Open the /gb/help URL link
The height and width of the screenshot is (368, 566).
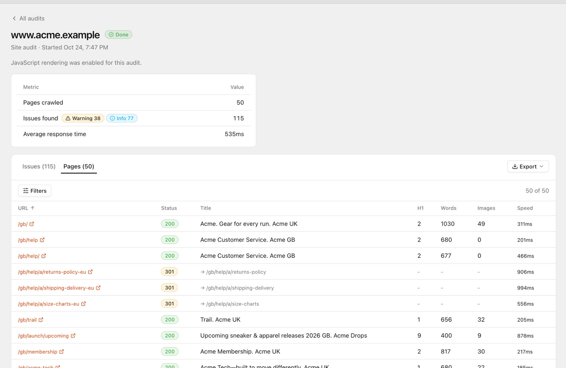pos(28,240)
